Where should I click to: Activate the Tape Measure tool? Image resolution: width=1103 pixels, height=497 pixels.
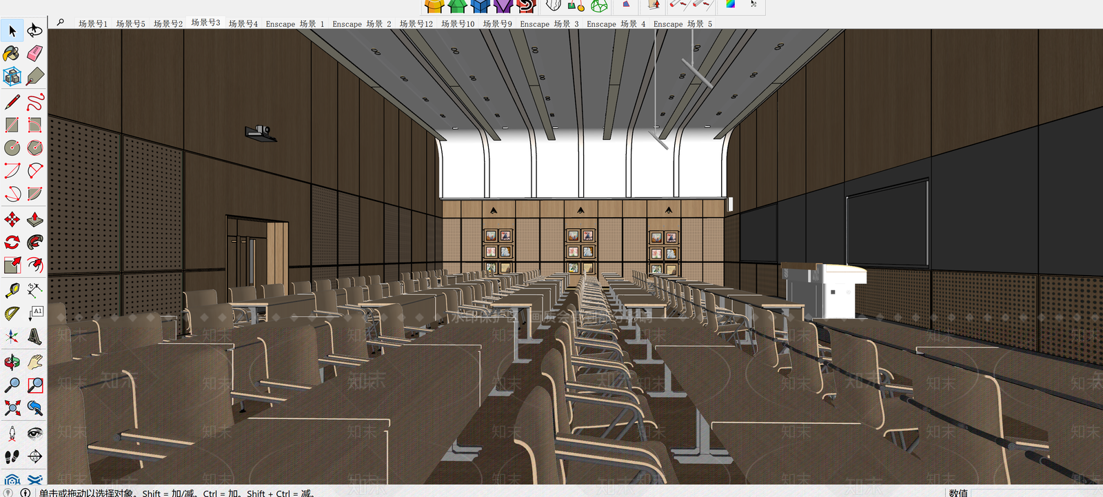coord(12,291)
